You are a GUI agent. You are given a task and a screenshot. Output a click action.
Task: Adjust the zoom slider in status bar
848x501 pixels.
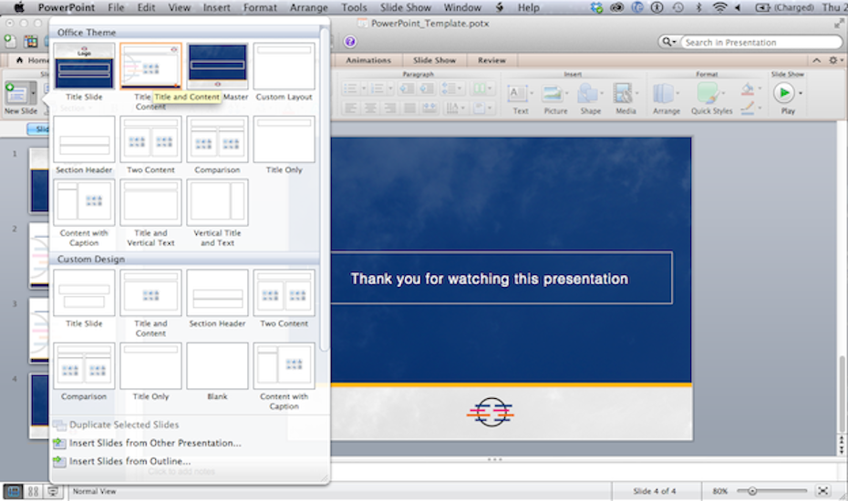tap(752, 491)
